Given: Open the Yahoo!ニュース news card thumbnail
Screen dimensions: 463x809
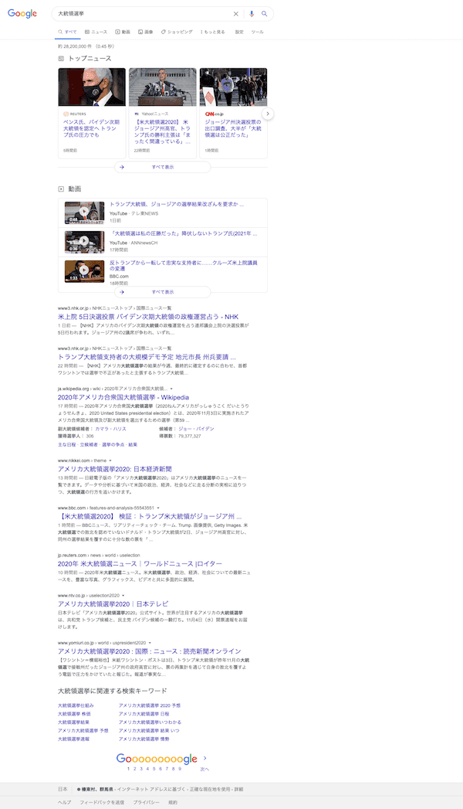Looking at the screenshot, I should [x=162, y=87].
